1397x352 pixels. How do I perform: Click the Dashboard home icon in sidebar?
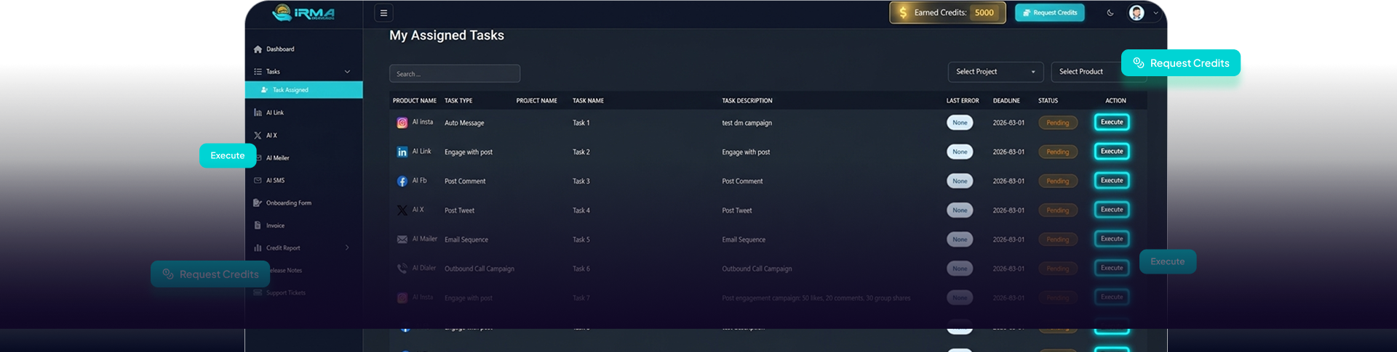pos(258,49)
